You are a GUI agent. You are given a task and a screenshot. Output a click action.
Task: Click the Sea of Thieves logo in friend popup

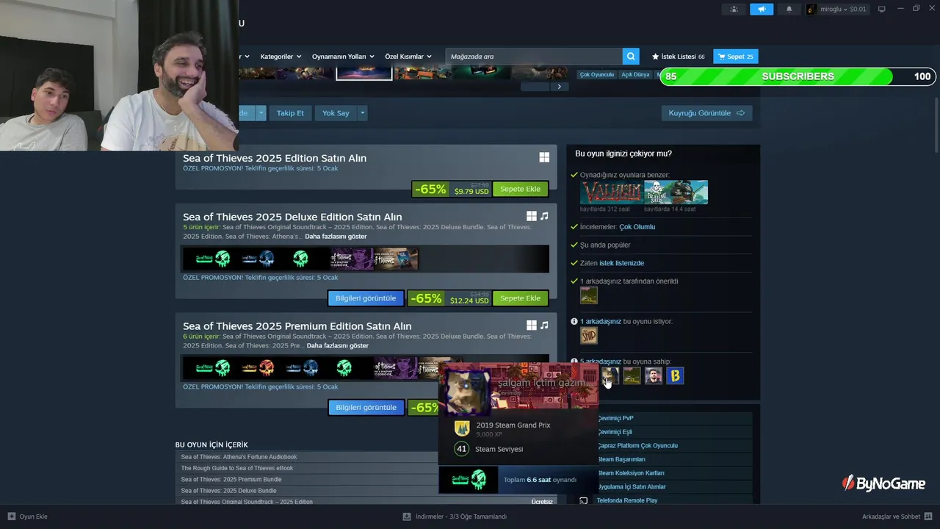(x=469, y=480)
